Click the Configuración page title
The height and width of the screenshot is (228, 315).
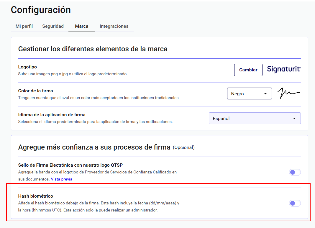pos(41,10)
